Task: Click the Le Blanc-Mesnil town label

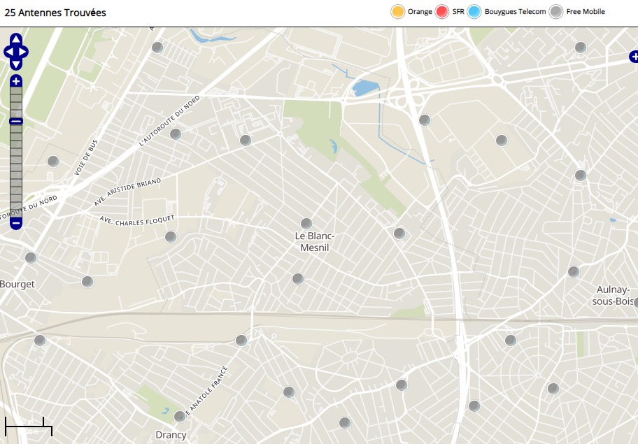Action: click(315, 242)
